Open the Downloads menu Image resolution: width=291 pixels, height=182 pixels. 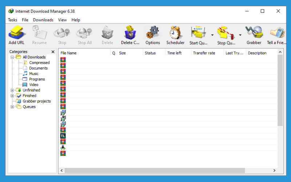(x=43, y=20)
